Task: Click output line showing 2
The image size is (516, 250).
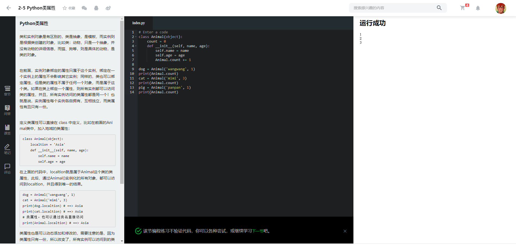Action: click(360, 39)
